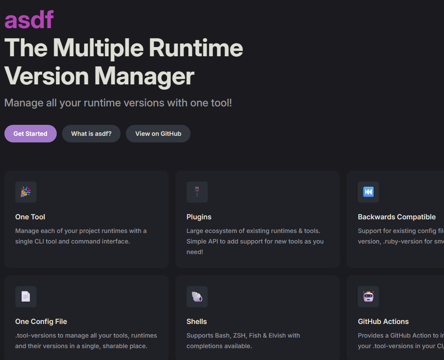Click The Multiple Runtime Version Manager headline
The width and height of the screenshot is (444, 360).
[124, 62]
